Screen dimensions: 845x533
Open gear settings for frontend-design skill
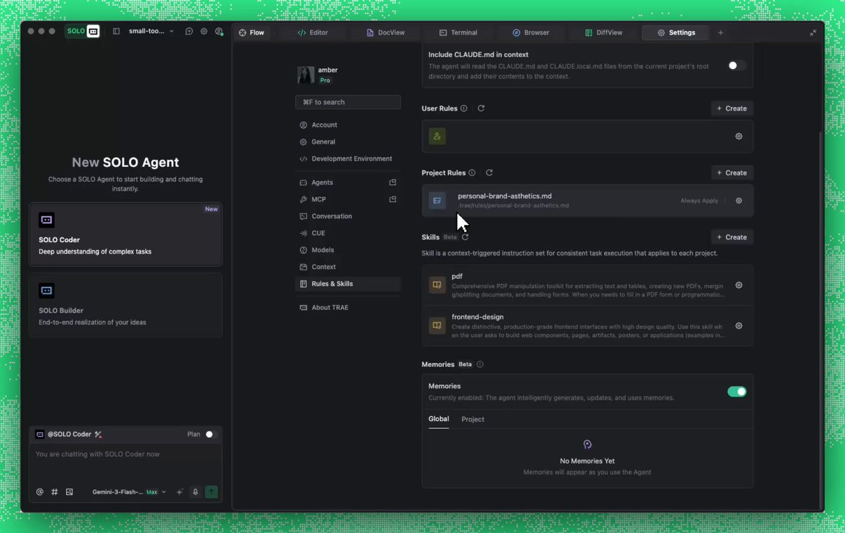[739, 326]
